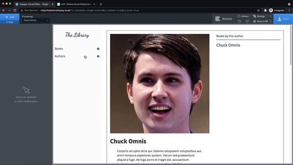Hide the left sidebar panel

tap(10, 22)
